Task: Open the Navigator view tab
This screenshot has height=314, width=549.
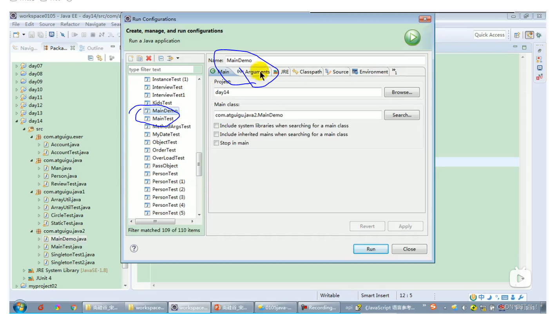Action: coord(25,48)
